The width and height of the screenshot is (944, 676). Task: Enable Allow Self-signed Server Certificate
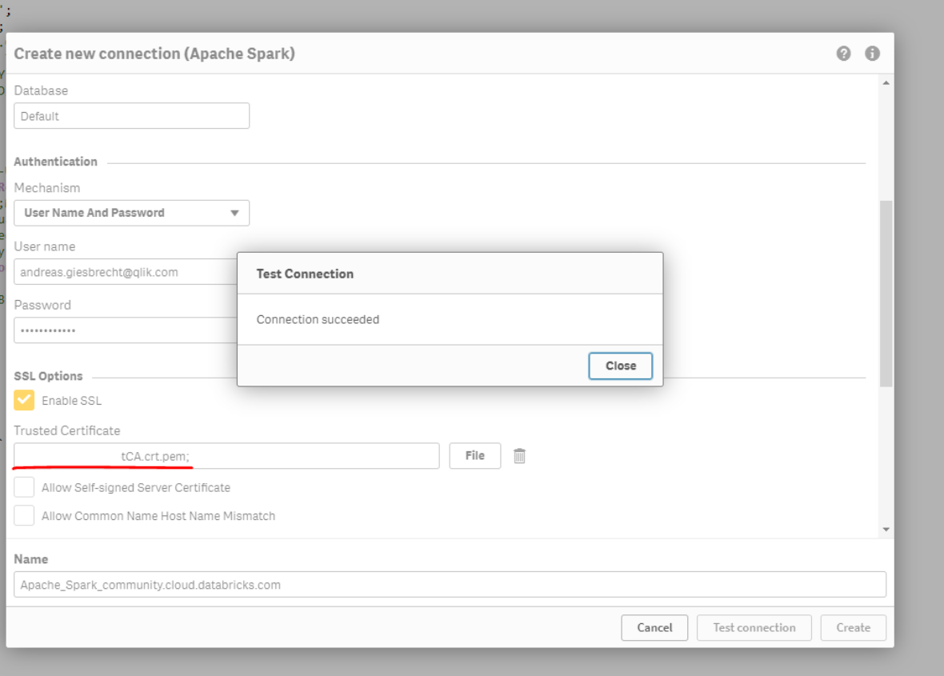pyautogui.click(x=24, y=487)
